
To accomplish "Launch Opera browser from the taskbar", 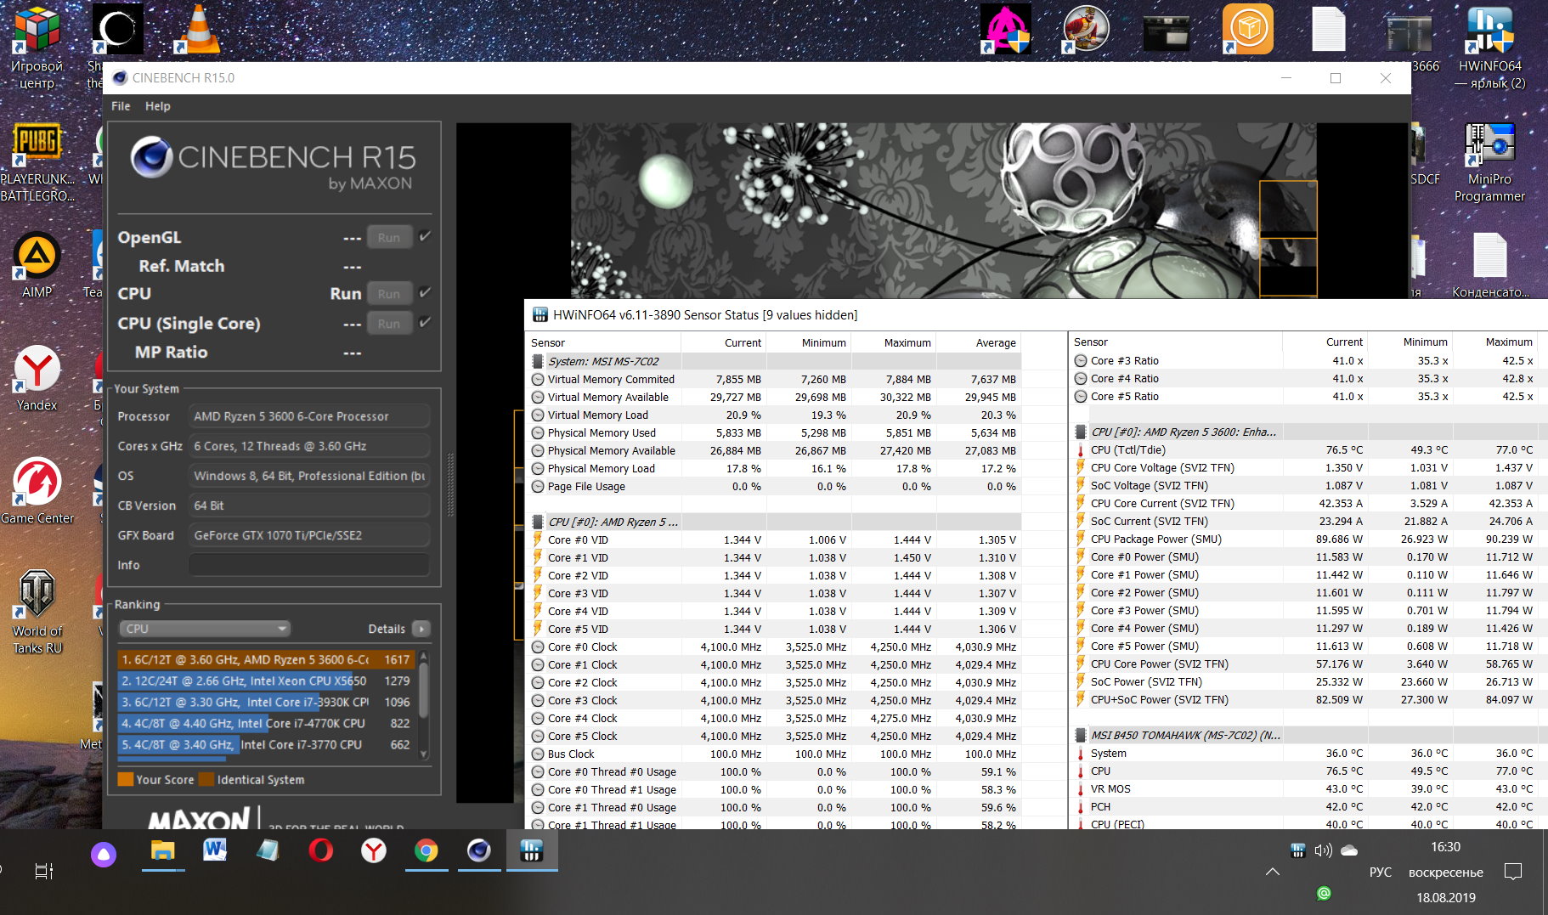I will point(320,850).
